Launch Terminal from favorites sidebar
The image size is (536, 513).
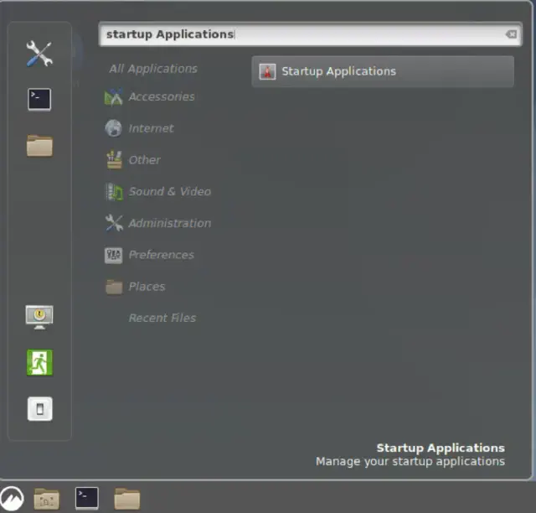pos(39,99)
